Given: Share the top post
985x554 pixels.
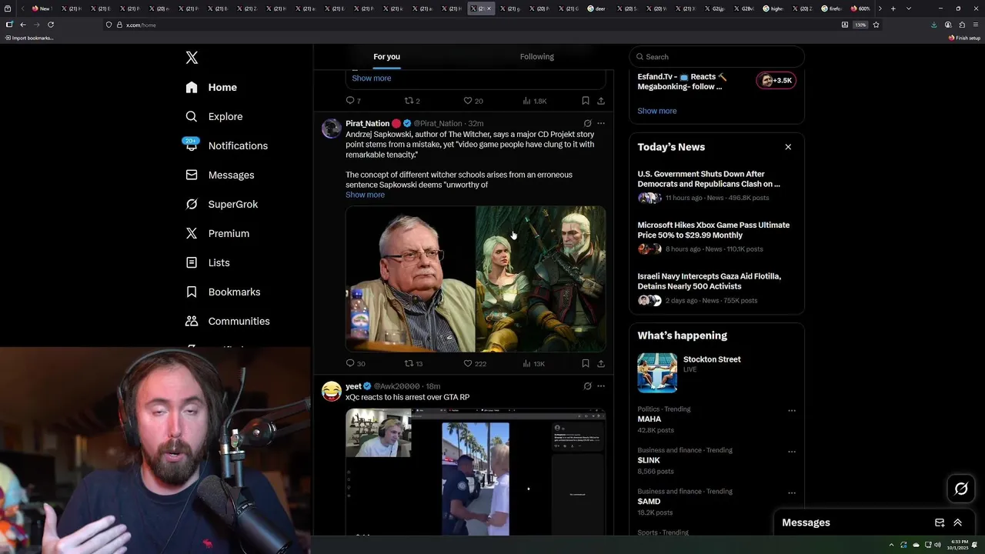Looking at the screenshot, I should click(601, 101).
